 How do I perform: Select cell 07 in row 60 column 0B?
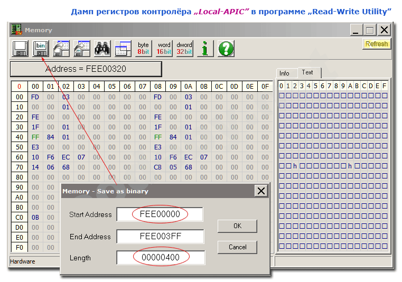tap(204, 157)
